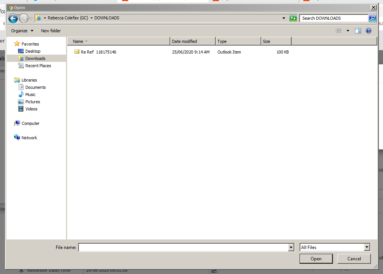The width and height of the screenshot is (383, 274).
Task: Click the Open button
Action: point(316,258)
